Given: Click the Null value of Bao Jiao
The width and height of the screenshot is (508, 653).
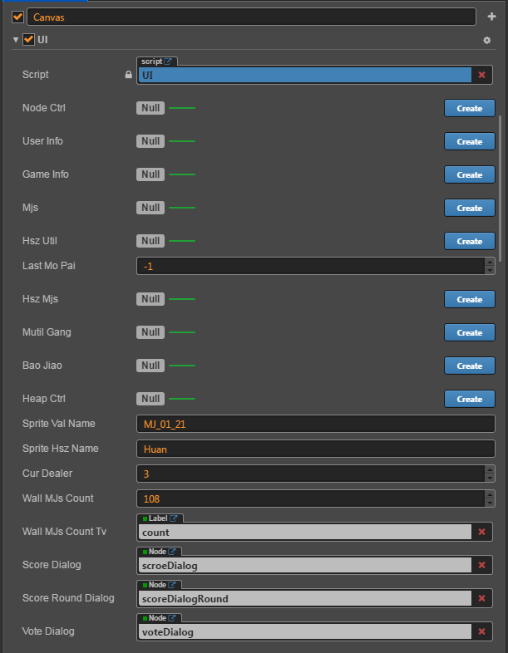Looking at the screenshot, I should pos(150,366).
